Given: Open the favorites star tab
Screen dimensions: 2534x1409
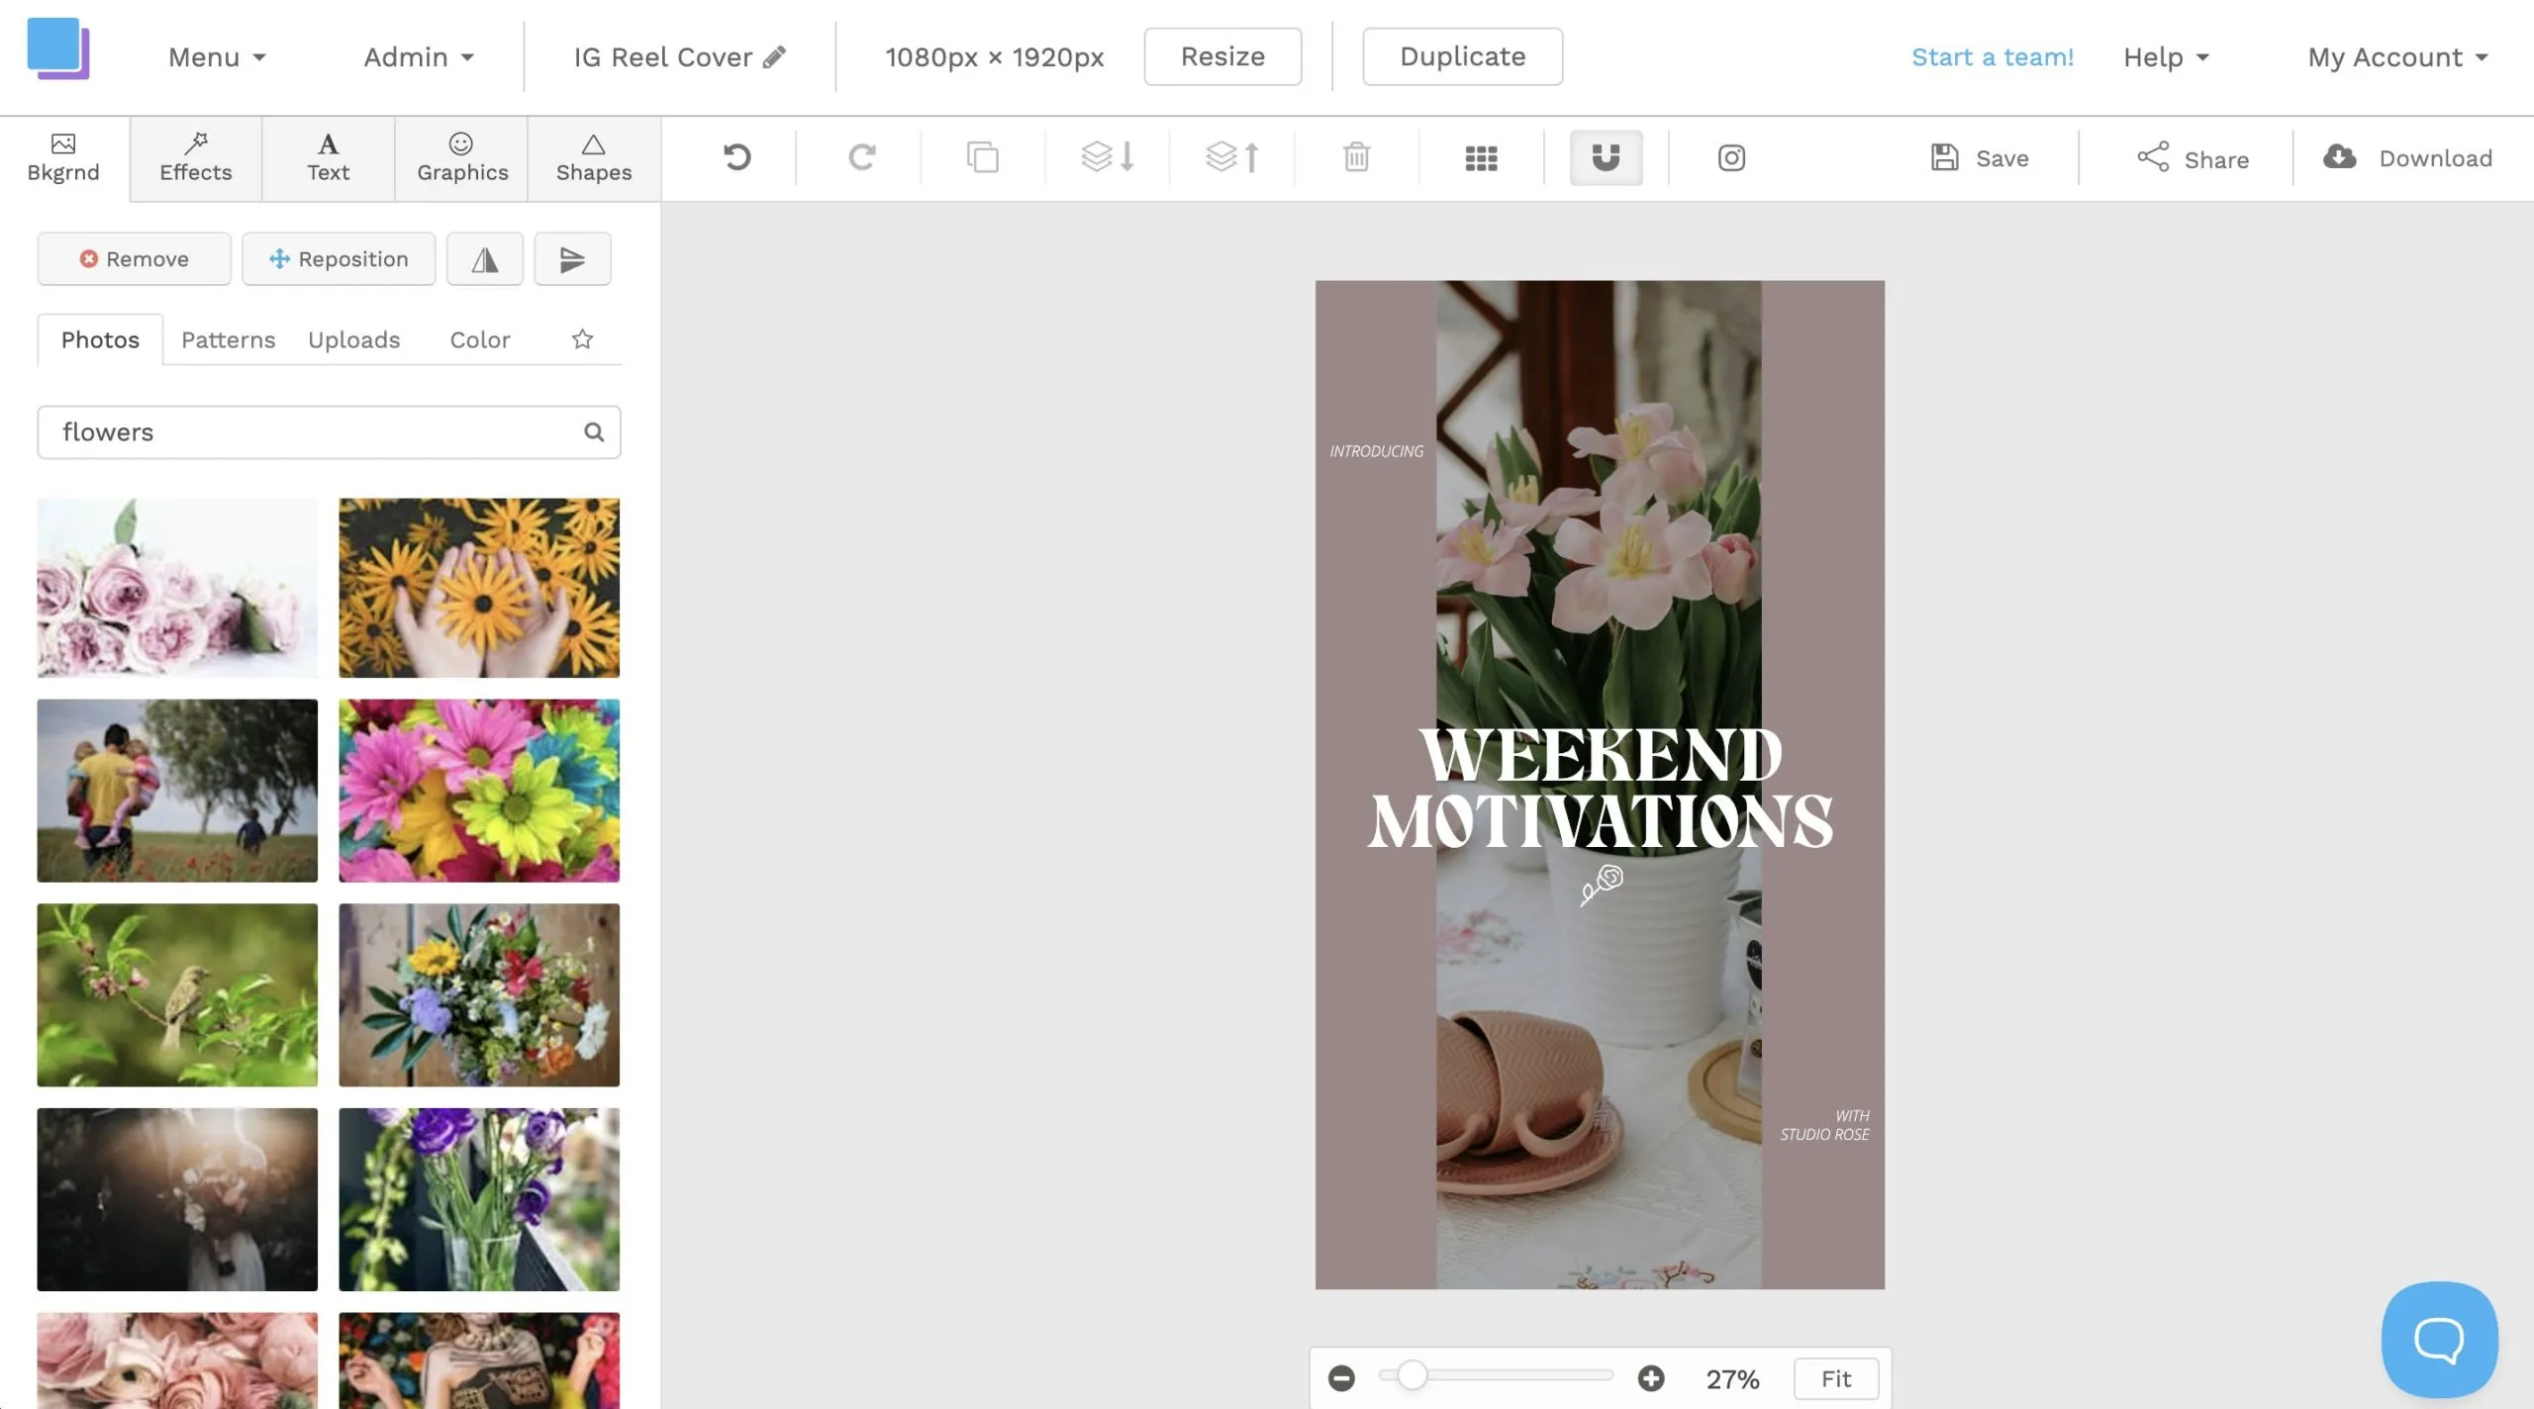Looking at the screenshot, I should (x=582, y=339).
